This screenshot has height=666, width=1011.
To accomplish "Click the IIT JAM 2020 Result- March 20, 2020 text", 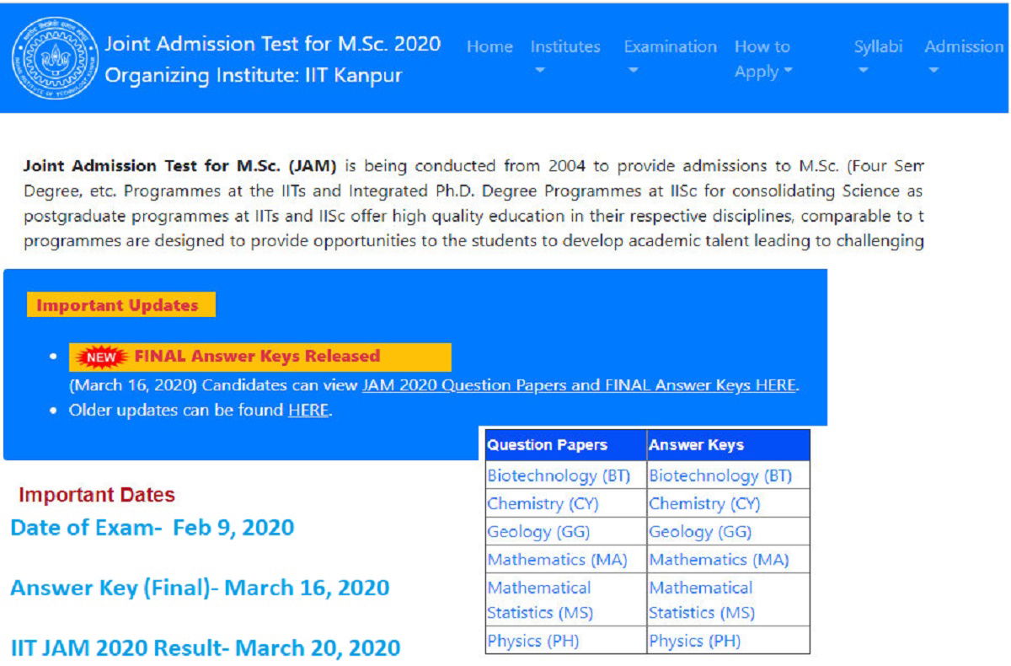I will tap(206, 648).
